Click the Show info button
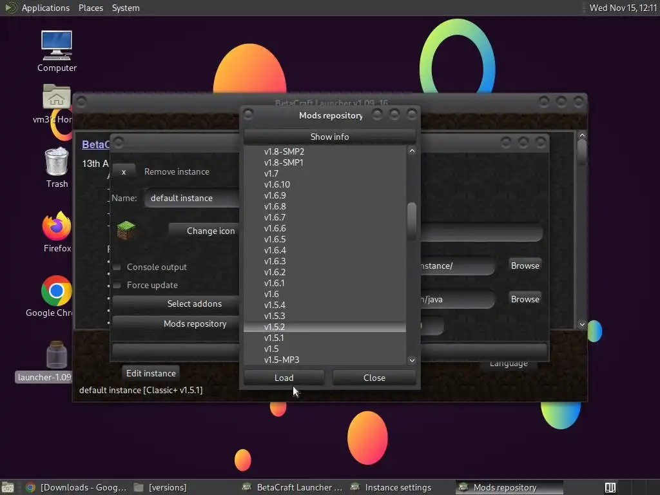The height and width of the screenshot is (495, 660). [329, 137]
